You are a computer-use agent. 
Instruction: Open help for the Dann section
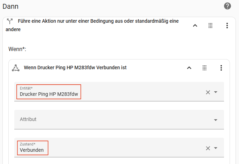228,6
